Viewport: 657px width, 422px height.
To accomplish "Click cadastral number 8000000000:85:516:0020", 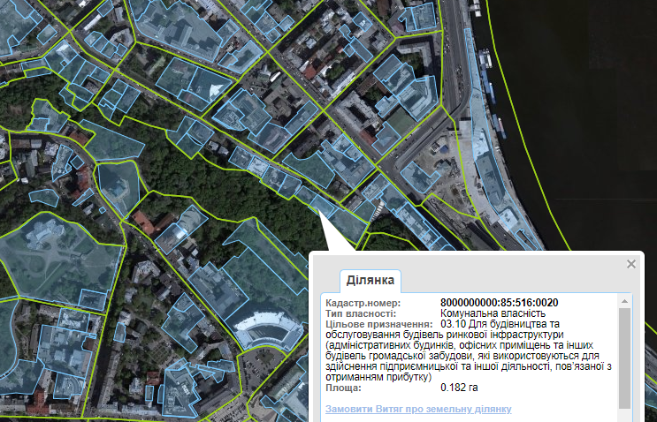I will [x=499, y=302].
